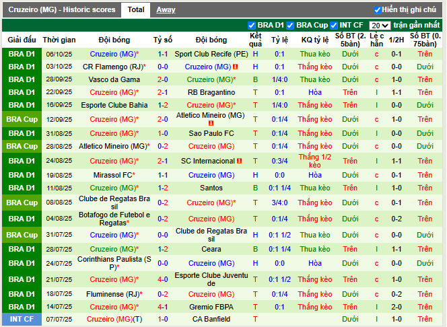Open the 20 recent matches dropdown
Screen dimensions: 447x327
click(x=379, y=26)
